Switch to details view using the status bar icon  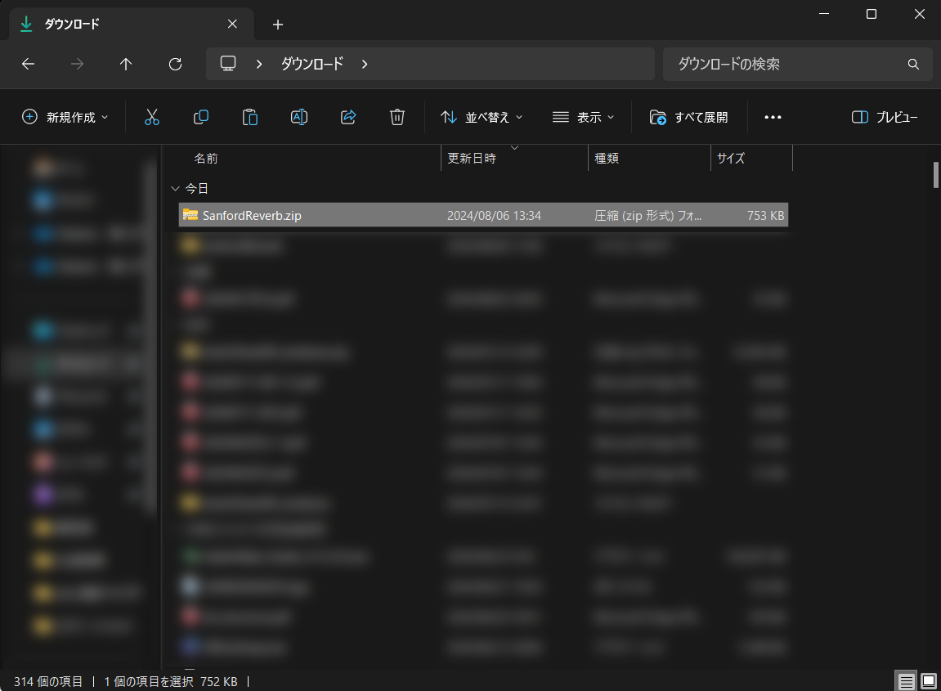click(906, 680)
